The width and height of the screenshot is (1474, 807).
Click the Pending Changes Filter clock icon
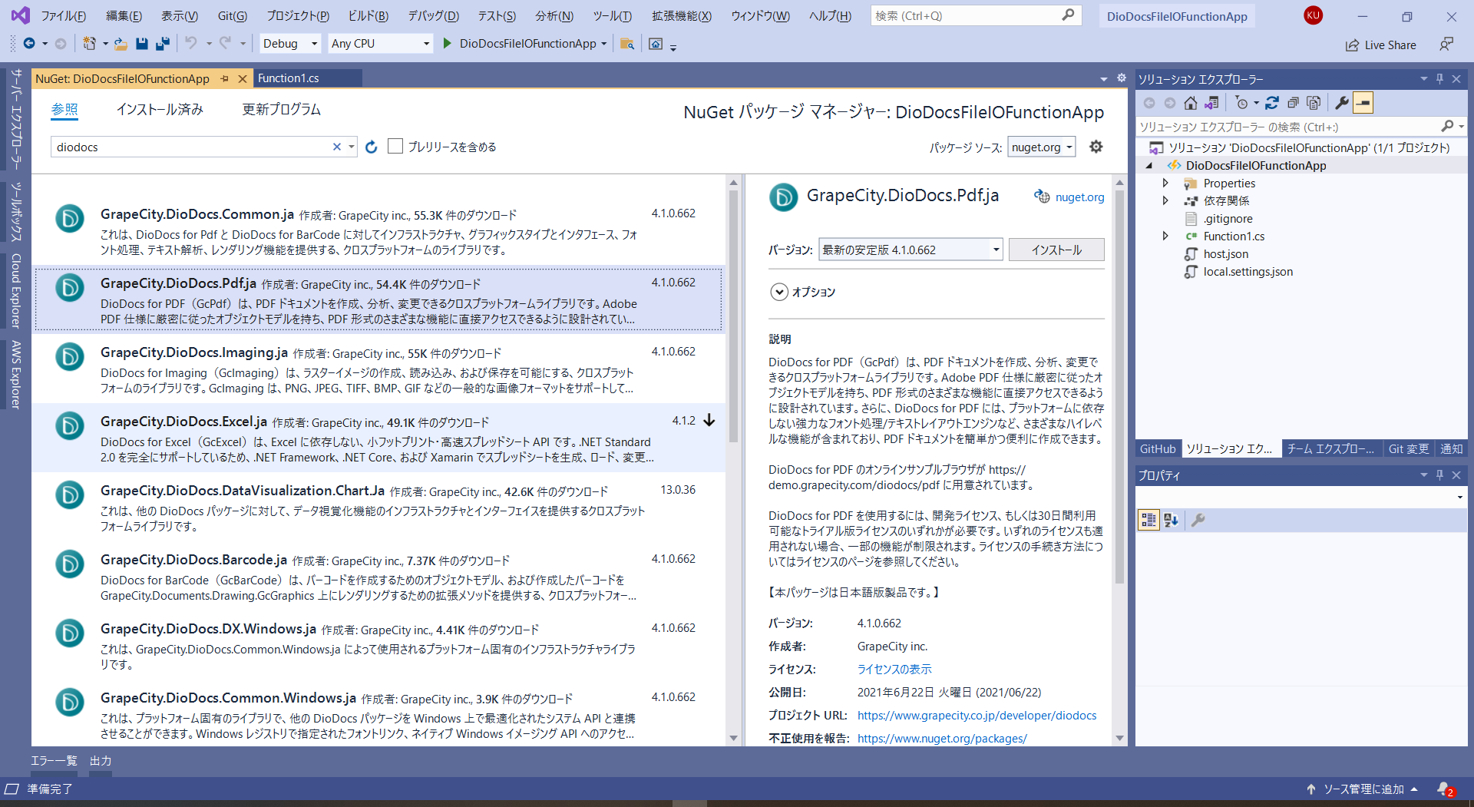[x=1242, y=103]
